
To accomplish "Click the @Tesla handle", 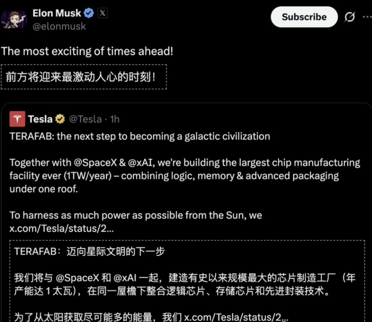I will point(85,119).
